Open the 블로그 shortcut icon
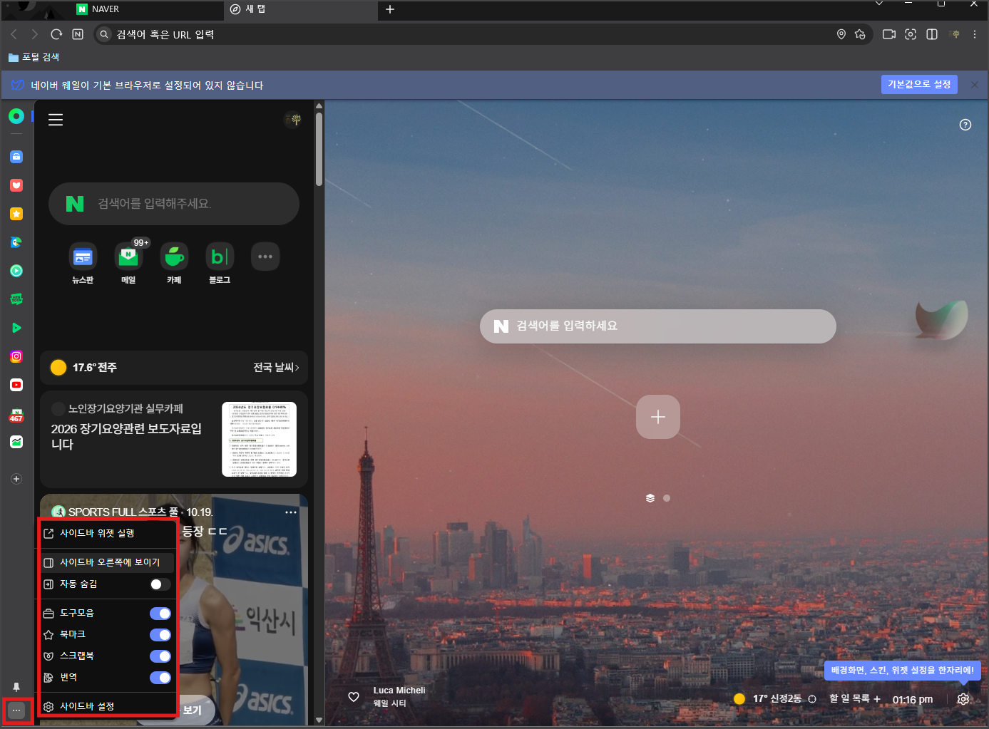The height and width of the screenshot is (729, 989). [x=220, y=257]
